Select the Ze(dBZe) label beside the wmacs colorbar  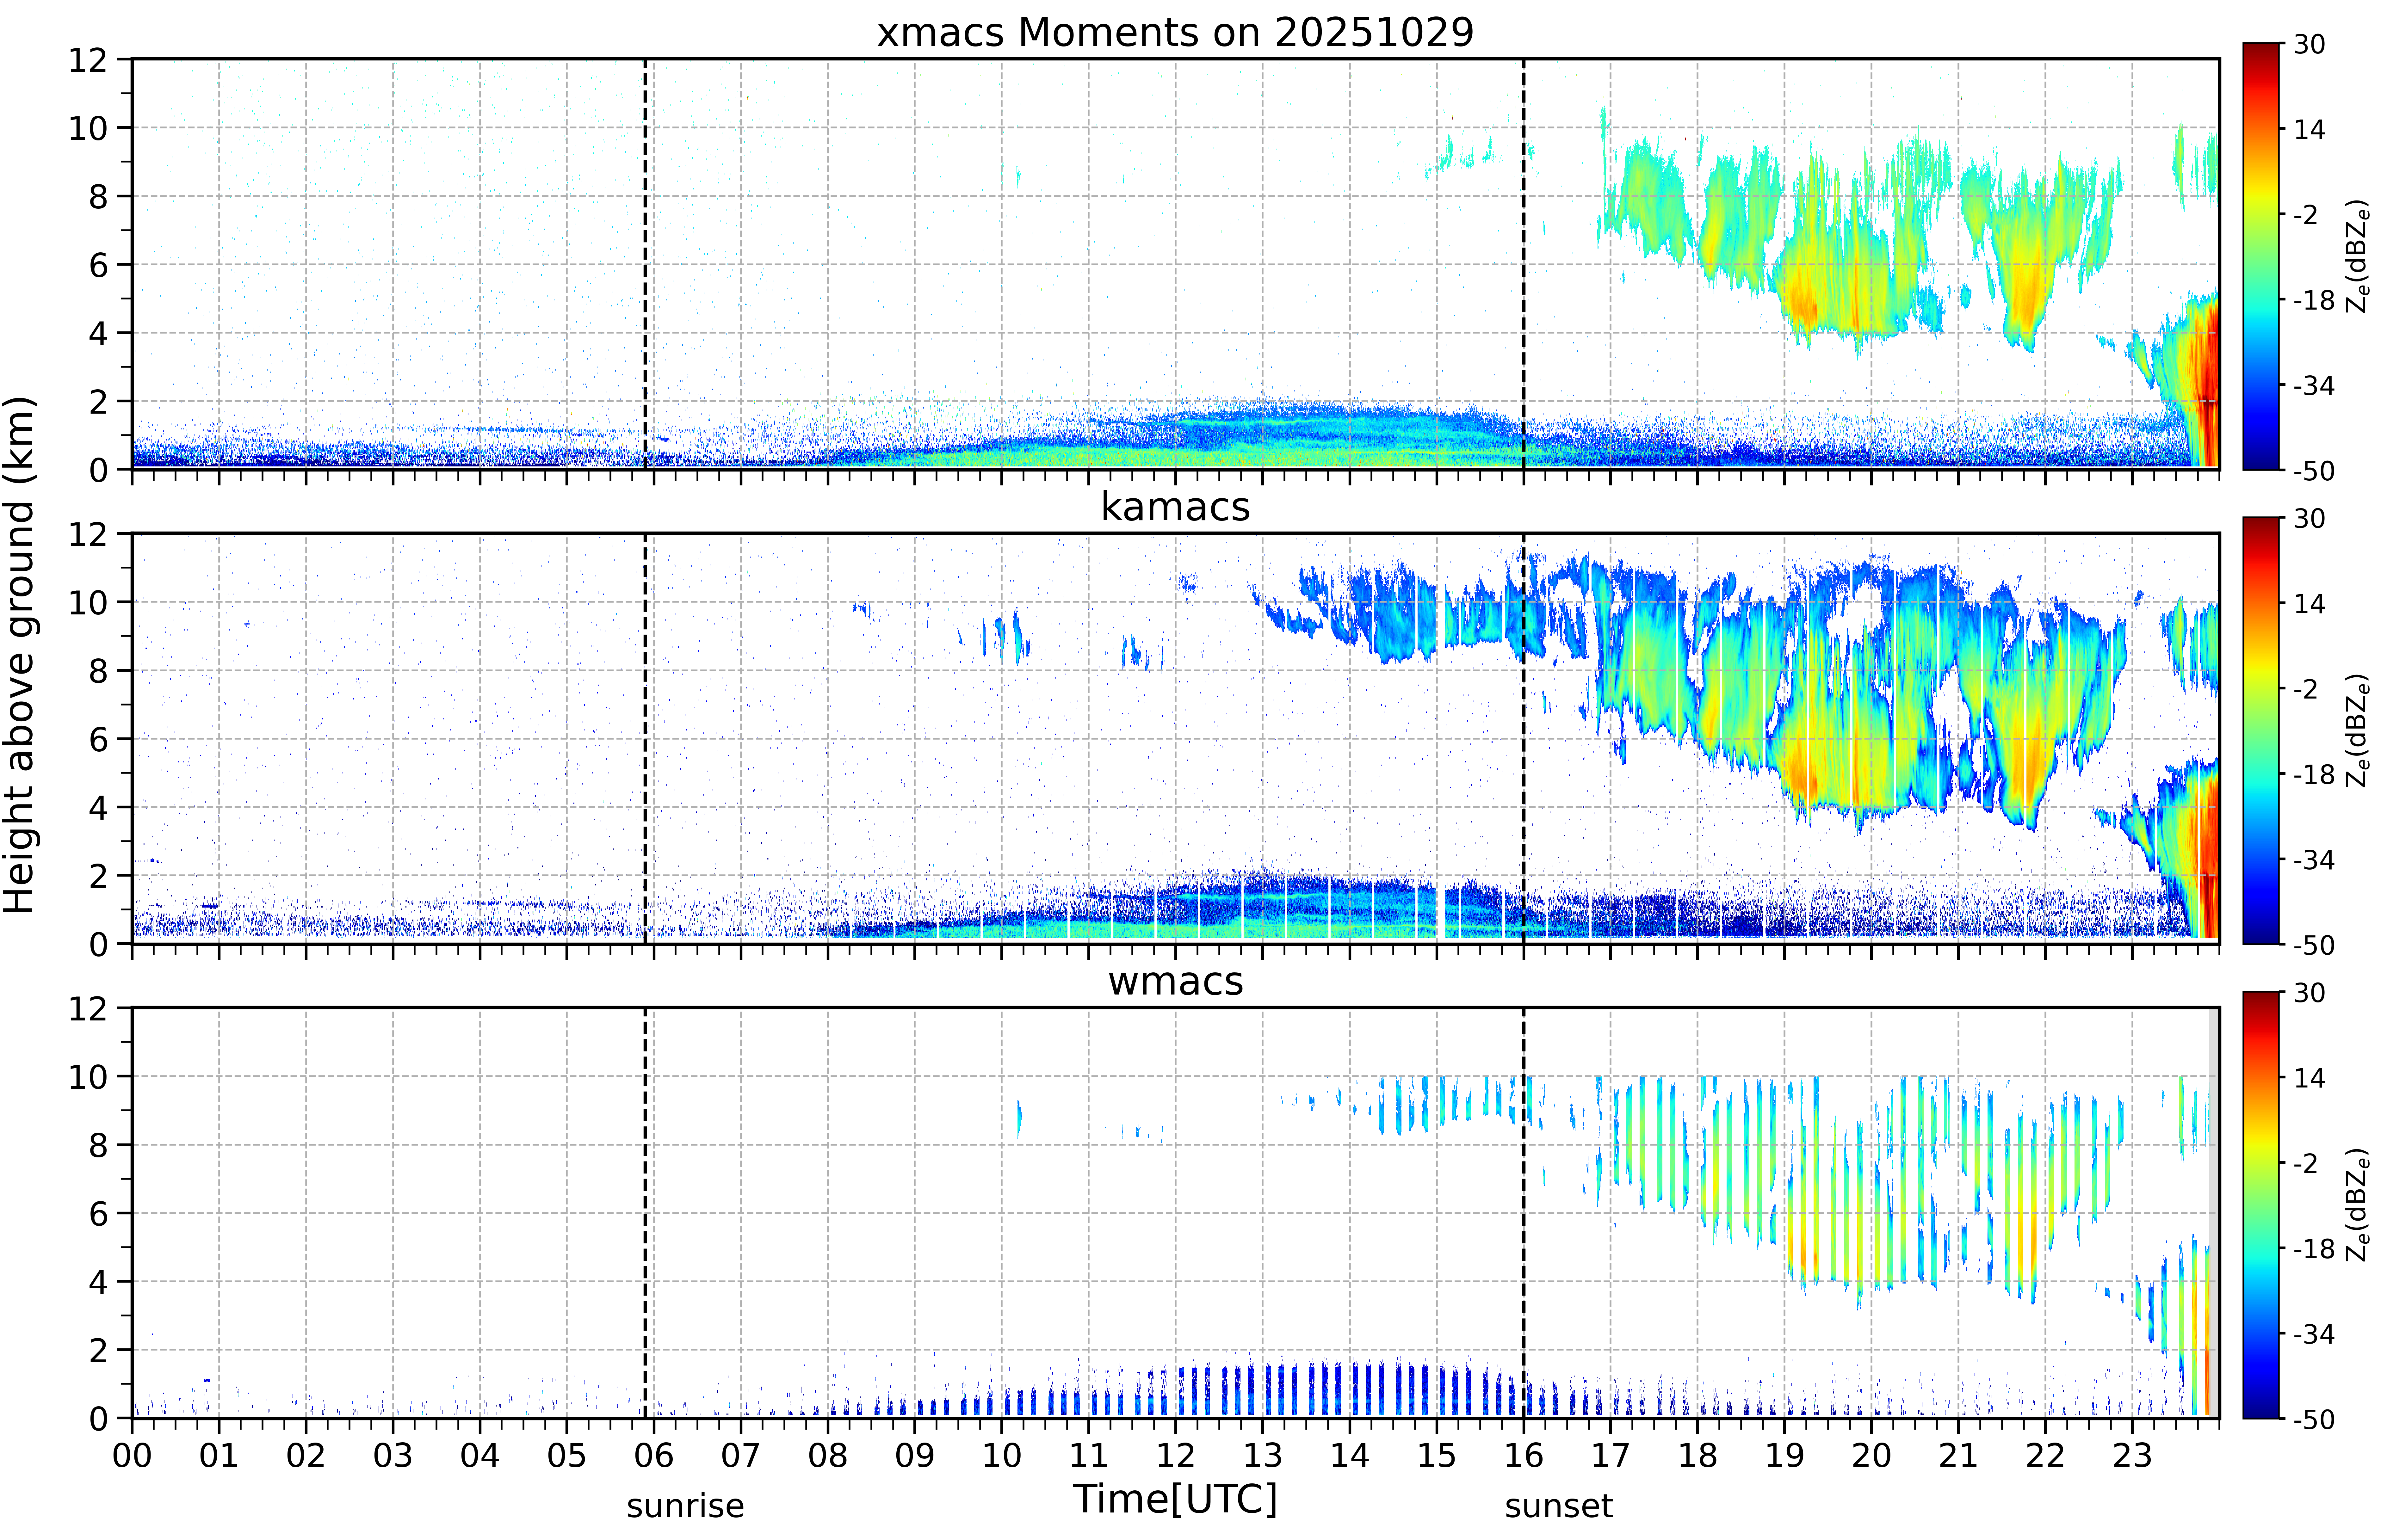point(2358,1205)
